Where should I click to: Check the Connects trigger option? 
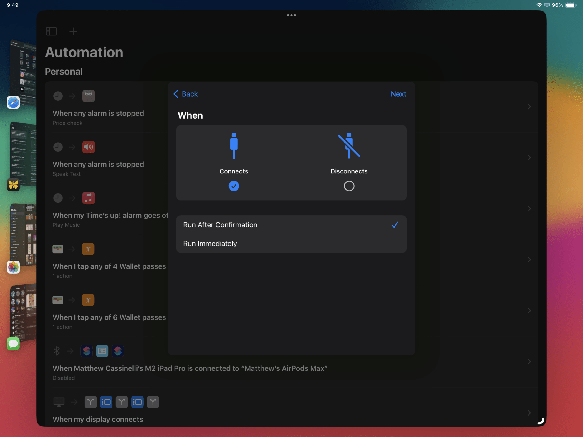pyautogui.click(x=233, y=186)
